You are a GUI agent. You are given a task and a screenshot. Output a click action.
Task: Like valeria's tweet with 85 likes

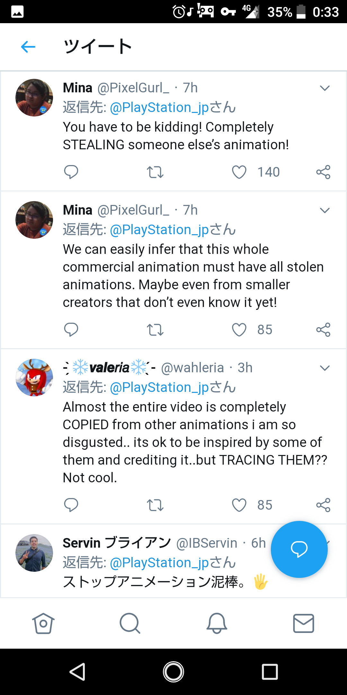coord(239,505)
